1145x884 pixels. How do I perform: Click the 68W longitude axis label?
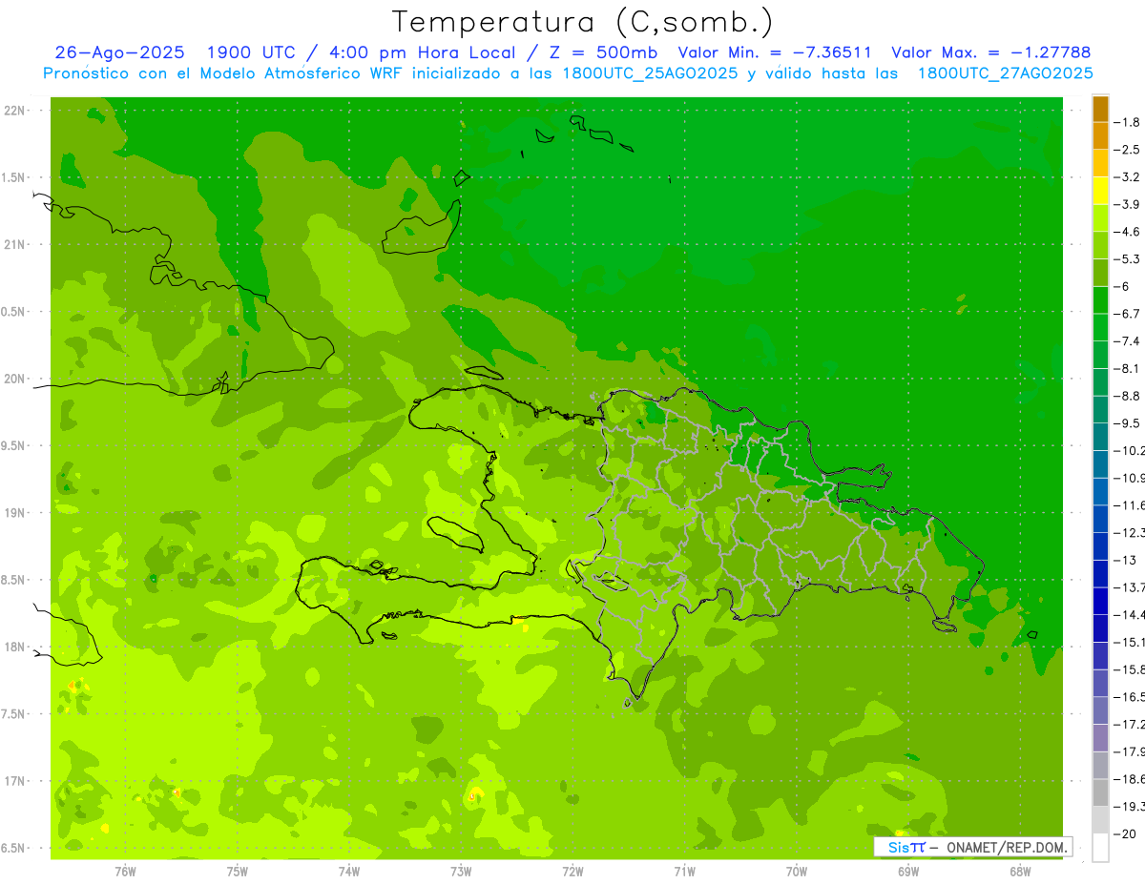click(x=1020, y=872)
